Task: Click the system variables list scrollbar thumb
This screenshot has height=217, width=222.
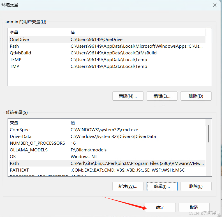Action: tap(208, 133)
